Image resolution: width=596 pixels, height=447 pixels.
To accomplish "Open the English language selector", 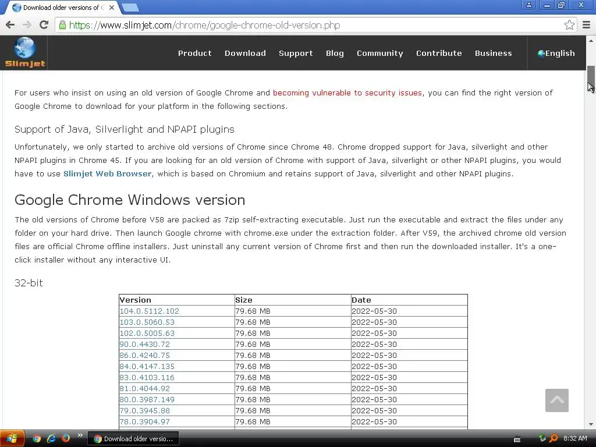I will (556, 53).
